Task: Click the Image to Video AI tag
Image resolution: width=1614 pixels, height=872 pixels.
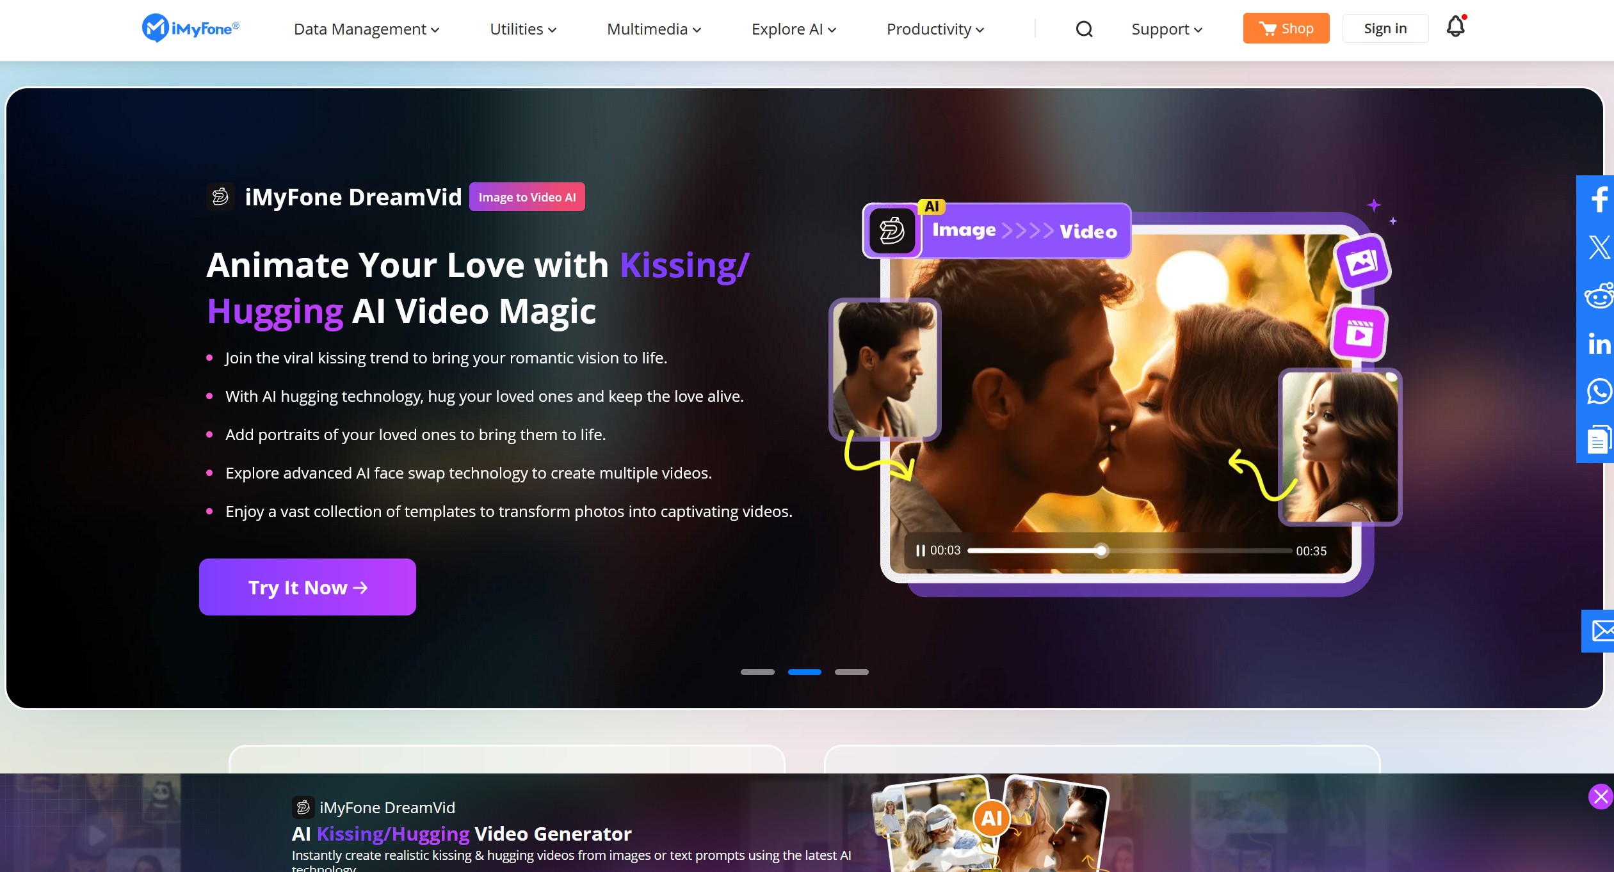Action: pyautogui.click(x=527, y=197)
